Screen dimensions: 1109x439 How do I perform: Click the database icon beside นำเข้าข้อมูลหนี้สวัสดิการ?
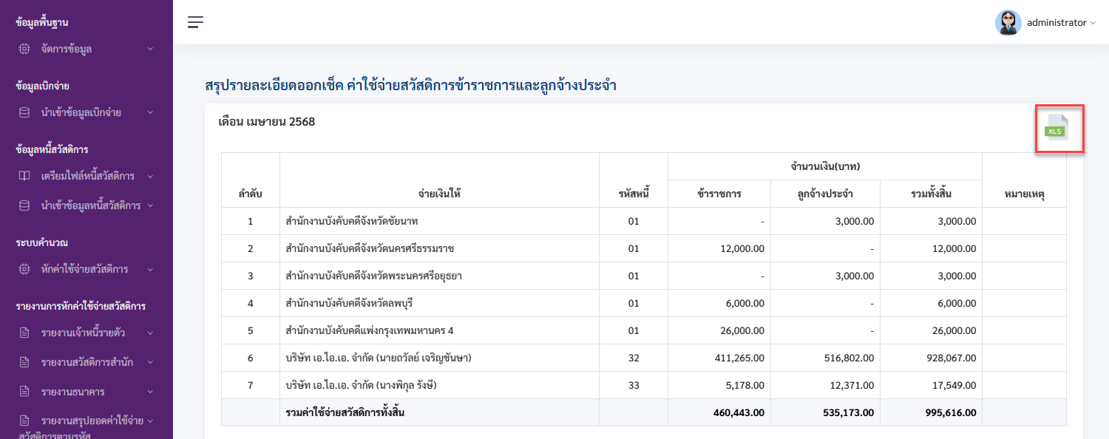[x=24, y=205]
